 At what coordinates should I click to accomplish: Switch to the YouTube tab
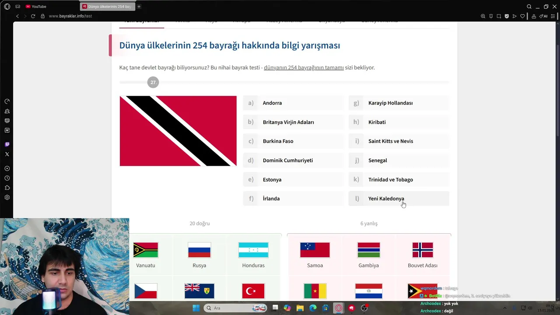(x=36, y=7)
